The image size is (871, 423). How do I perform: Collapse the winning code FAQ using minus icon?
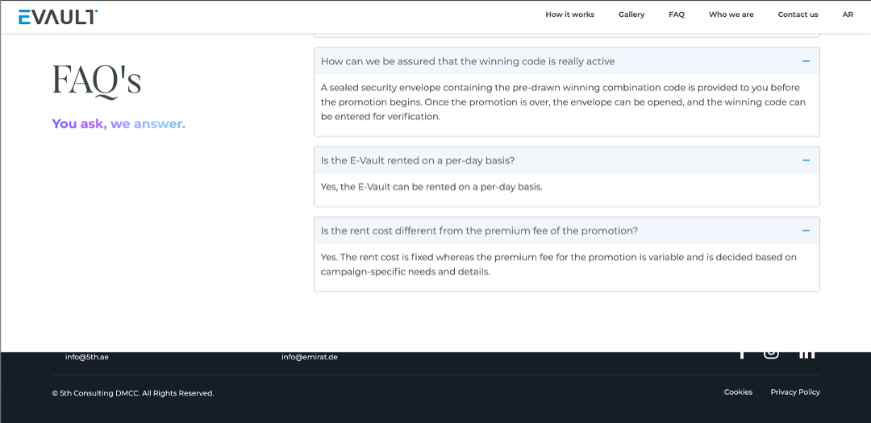[x=806, y=61]
